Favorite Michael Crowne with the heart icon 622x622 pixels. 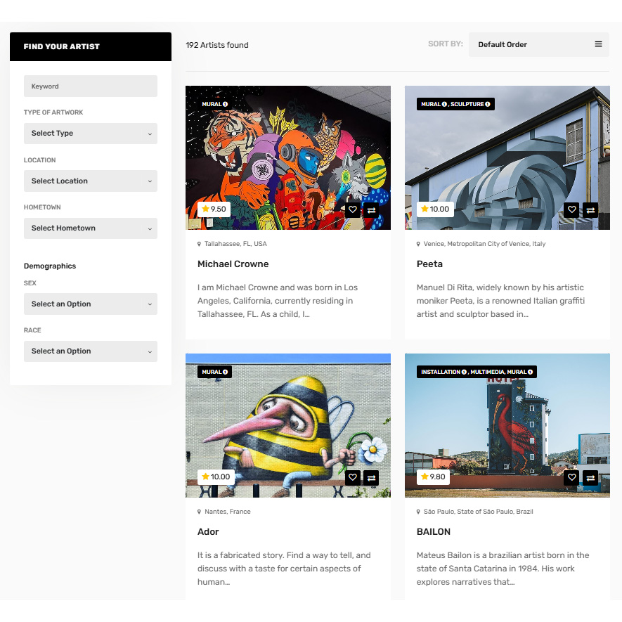tap(353, 209)
